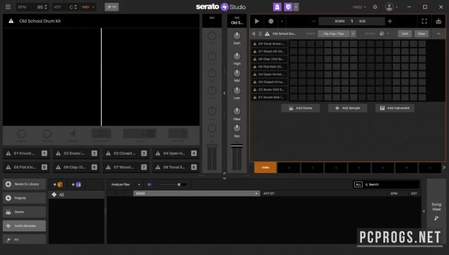Image resolution: width=449 pixels, height=255 pixels.
Task: Trigger pad 4, 04 Open H
Action: pyautogui.click(x=176, y=153)
